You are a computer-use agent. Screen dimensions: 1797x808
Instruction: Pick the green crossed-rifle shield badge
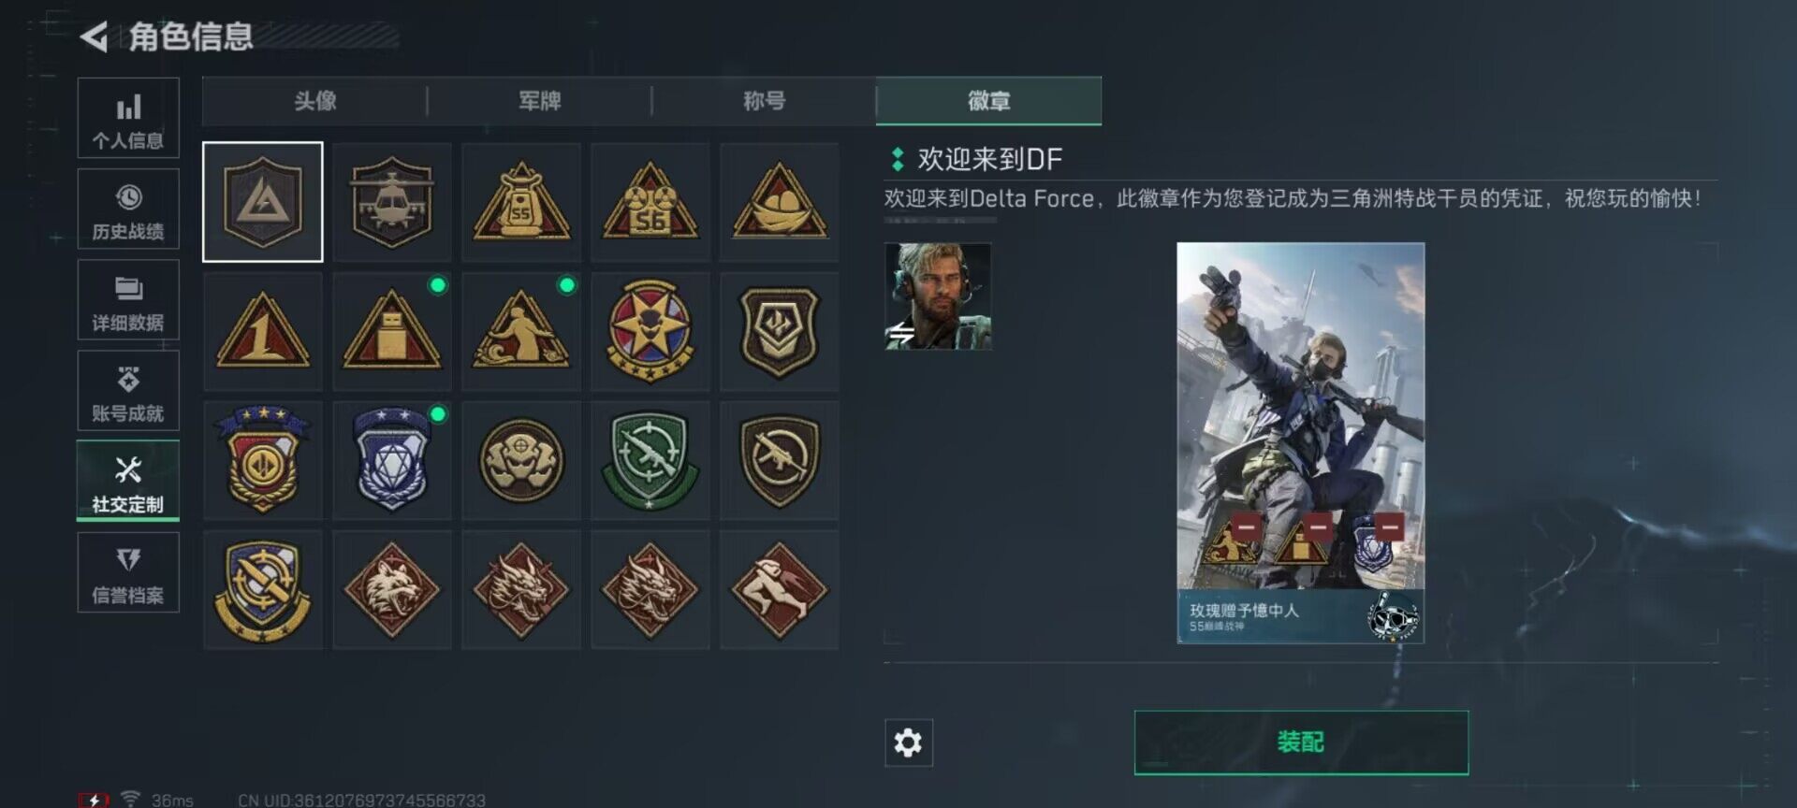650,460
